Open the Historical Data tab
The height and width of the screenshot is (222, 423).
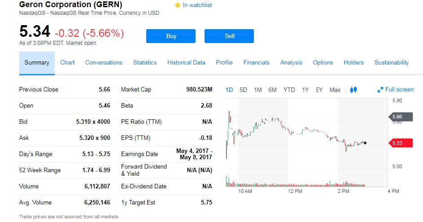pos(186,63)
